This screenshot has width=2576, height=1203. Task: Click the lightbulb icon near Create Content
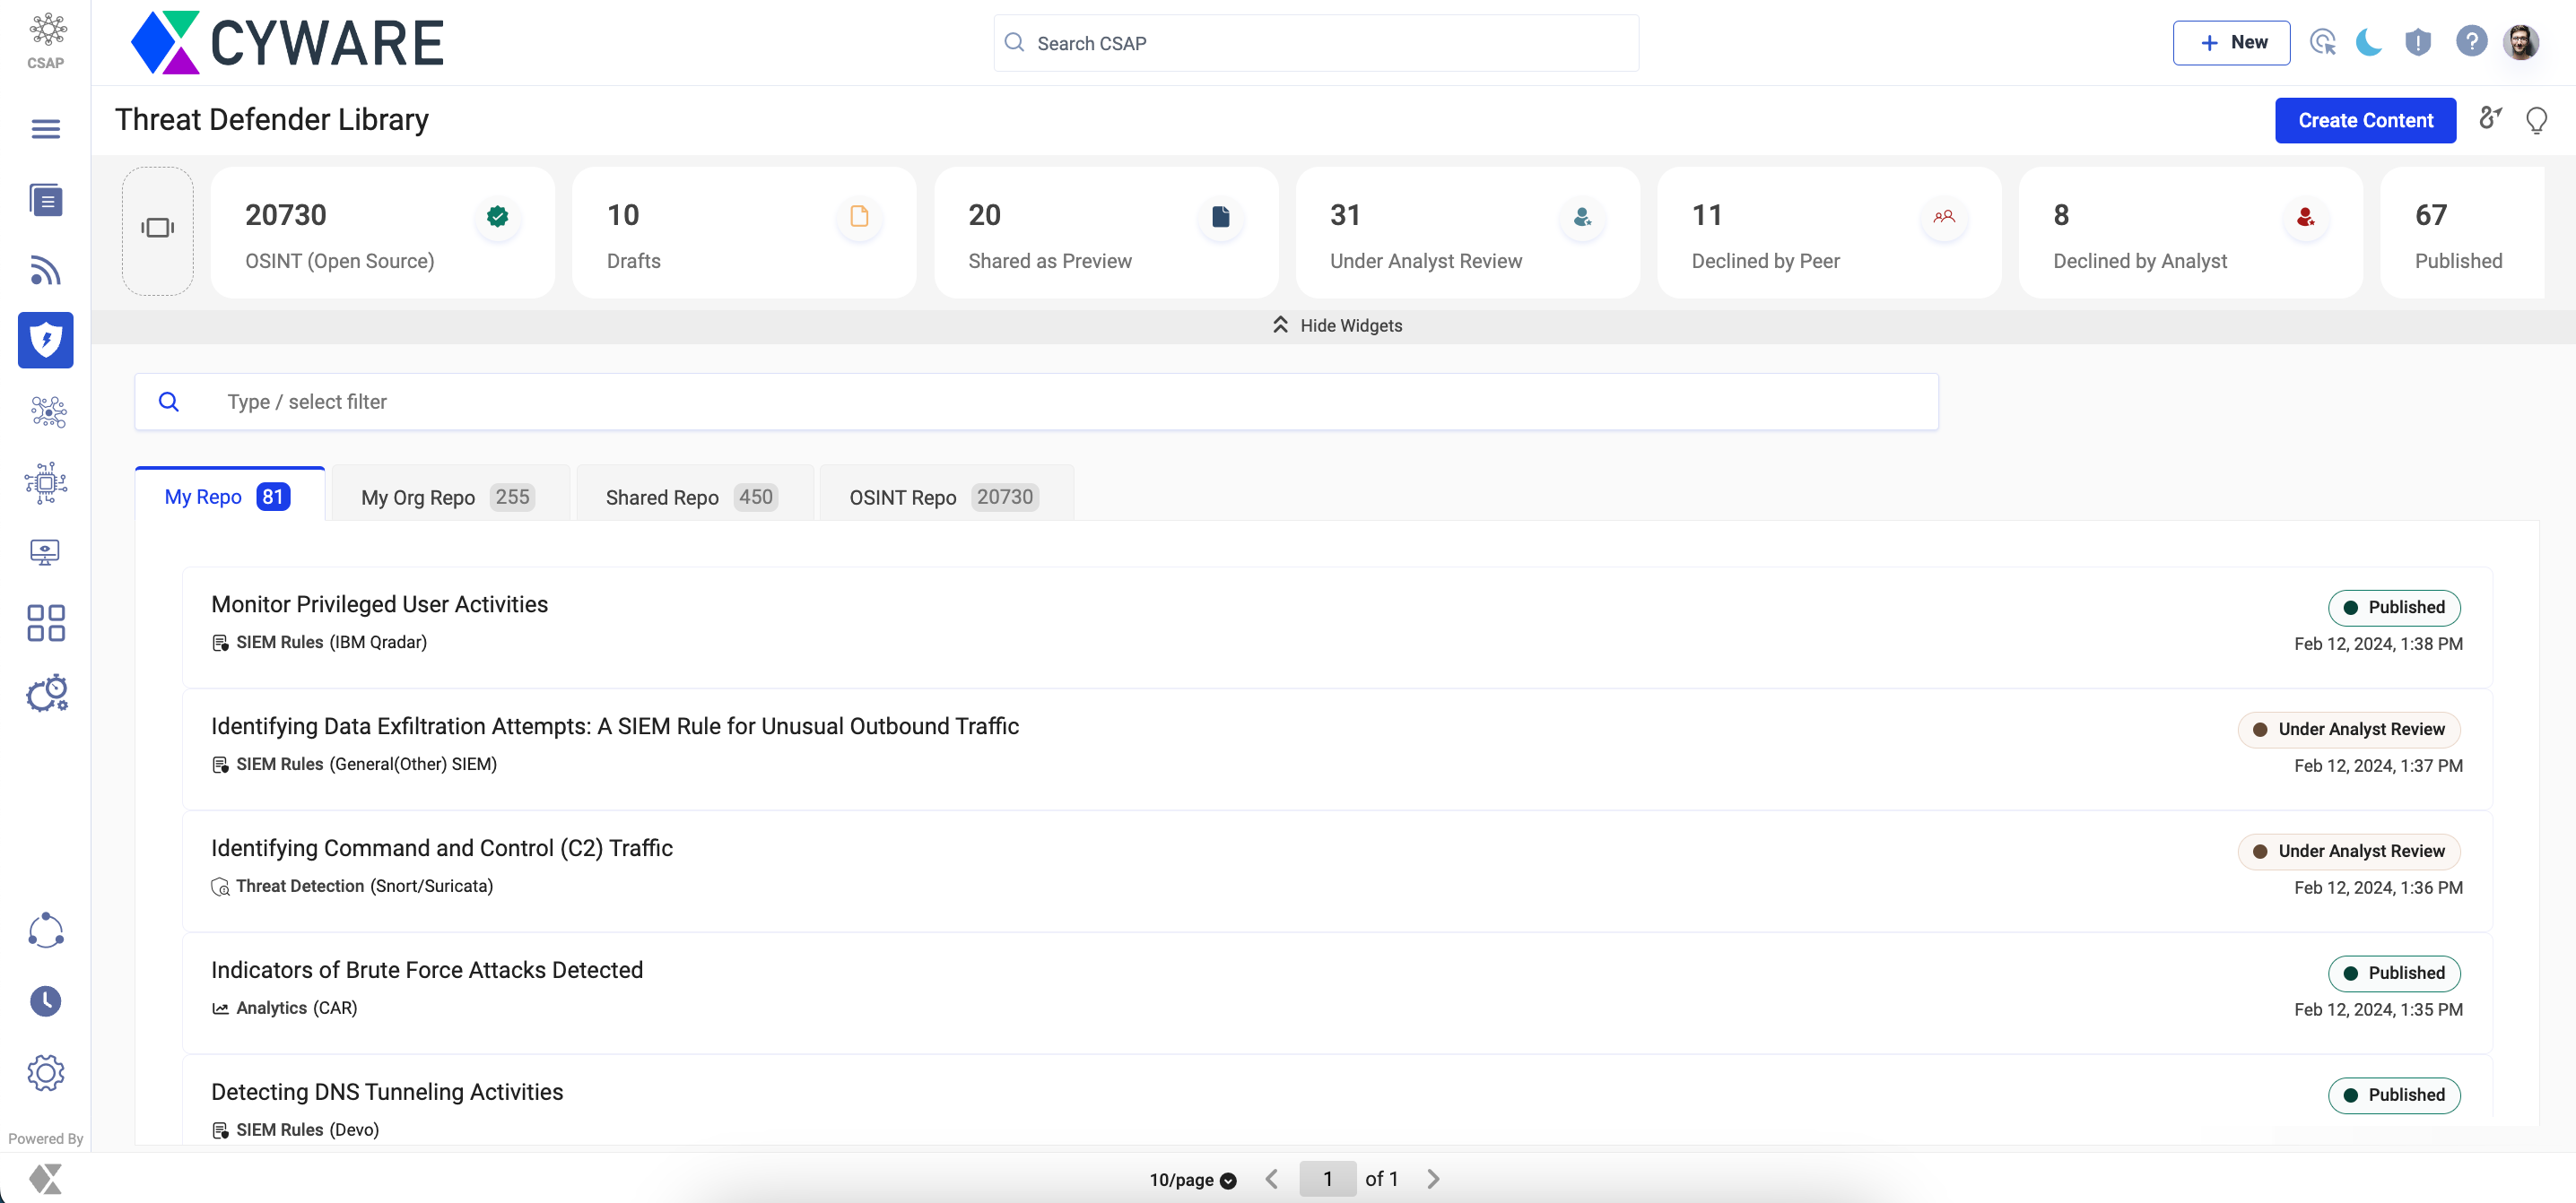coord(2536,121)
